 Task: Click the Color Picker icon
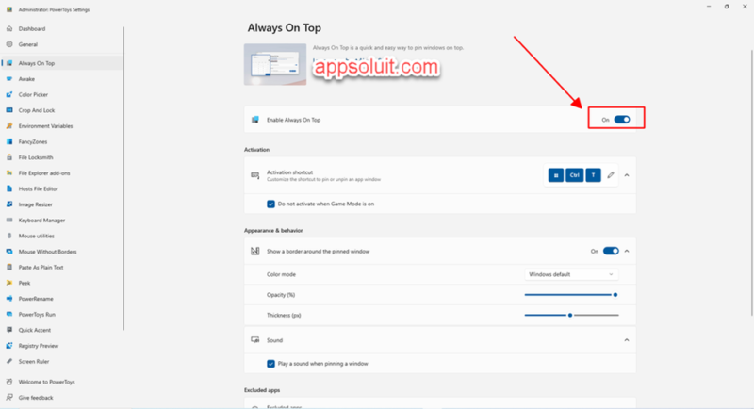tap(9, 94)
